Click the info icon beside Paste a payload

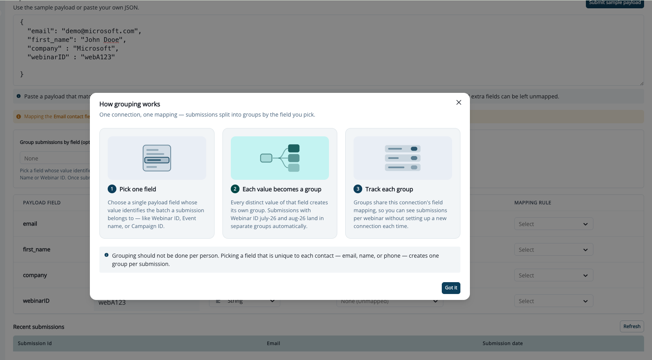point(19,96)
